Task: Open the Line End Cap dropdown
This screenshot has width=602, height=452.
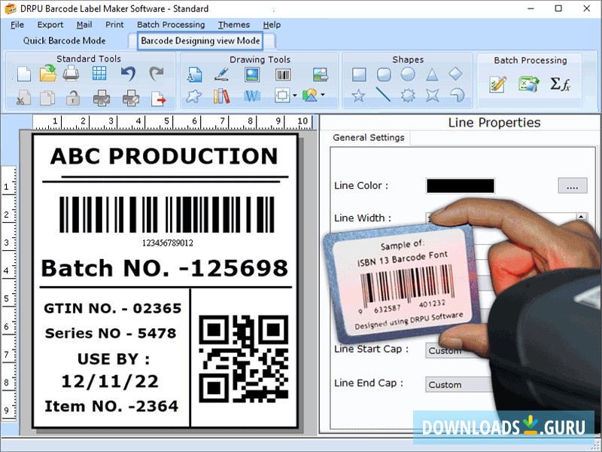Action: (459, 384)
